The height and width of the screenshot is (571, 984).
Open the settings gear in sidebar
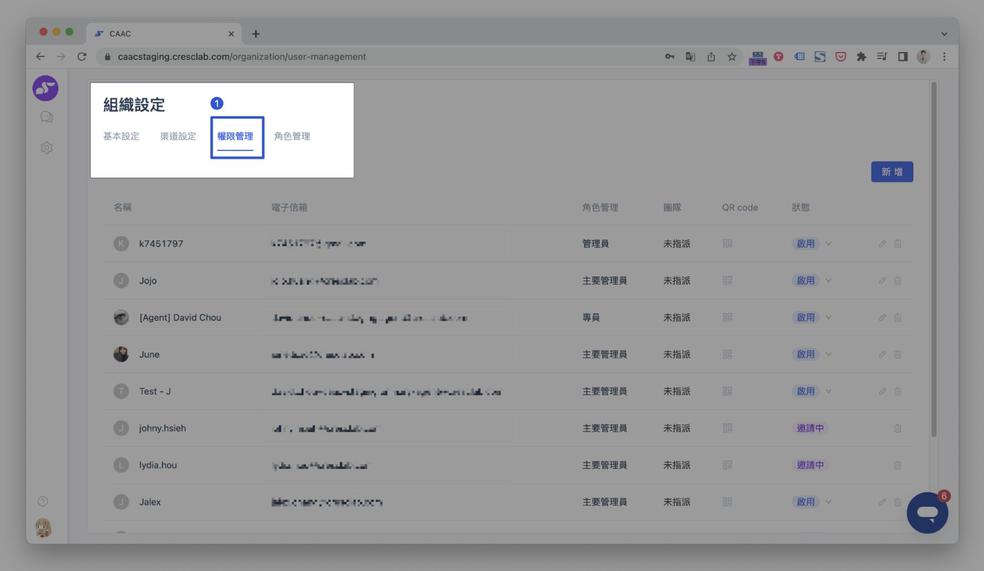[46, 148]
